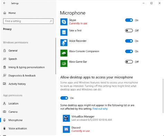Click Discord 'Currently in use' status
This screenshot has height=136, width=164.
pyautogui.click(x=81, y=131)
